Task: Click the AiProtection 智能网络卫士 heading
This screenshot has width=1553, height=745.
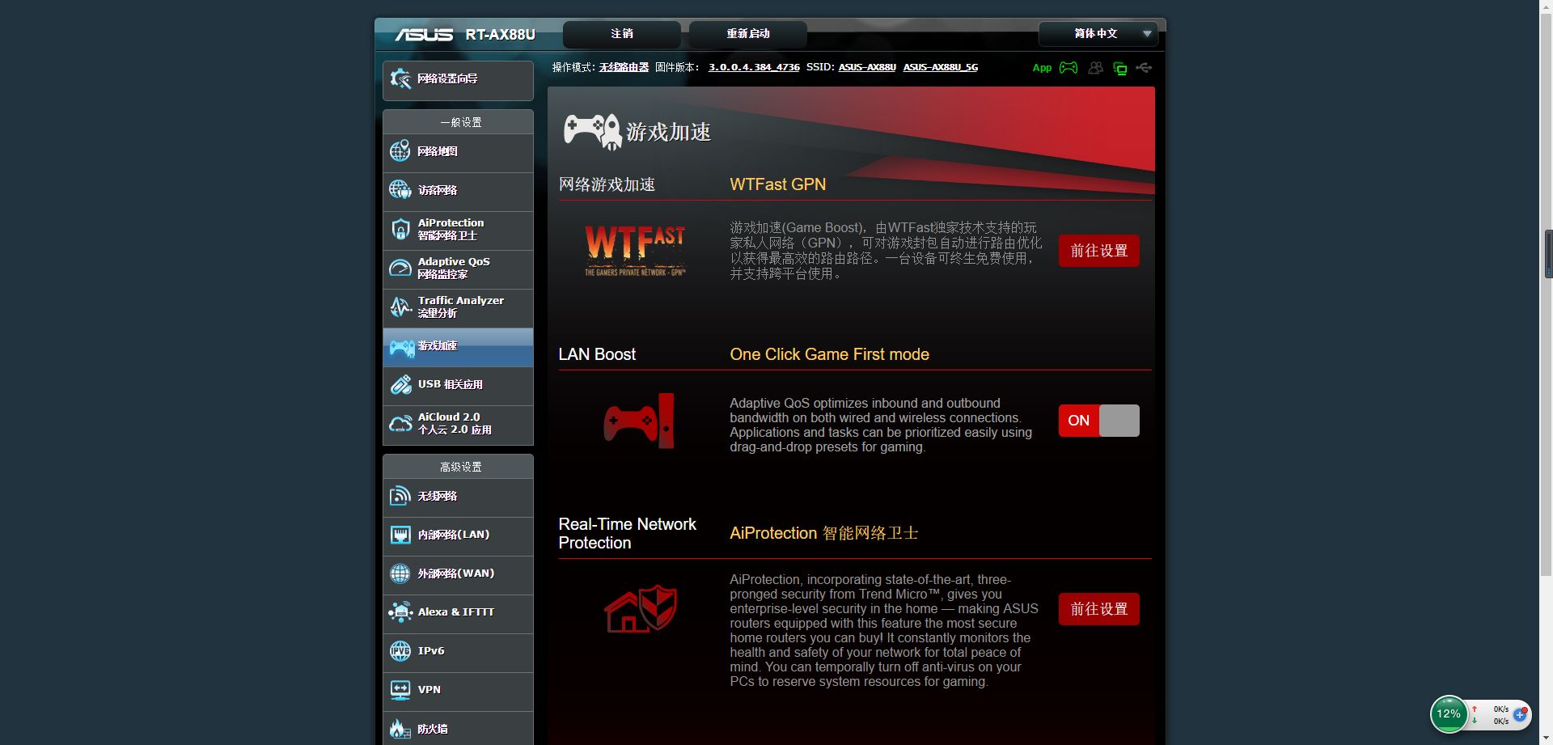Action: 823,533
